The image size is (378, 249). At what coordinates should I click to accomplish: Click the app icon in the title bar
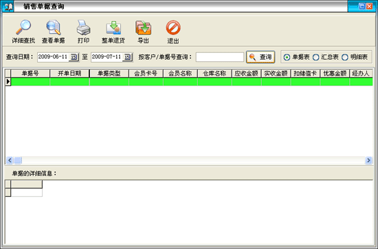tap(8, 6)
